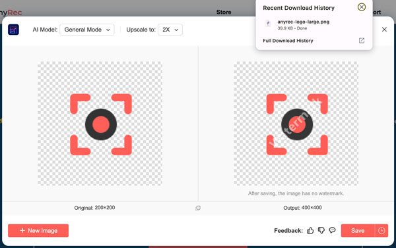
Task: Click the compare/copy icon between size labels
Action: coord(198,208)
